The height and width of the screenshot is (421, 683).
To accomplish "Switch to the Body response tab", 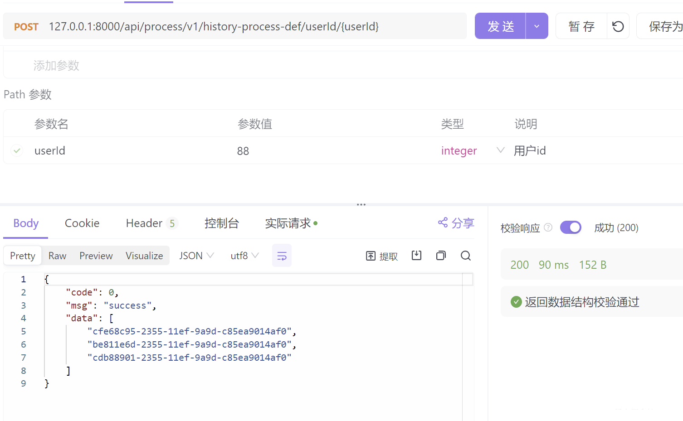I will [26, 223].
